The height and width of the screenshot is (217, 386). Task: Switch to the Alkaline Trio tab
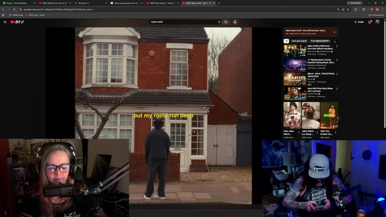[x=54, y=3]
